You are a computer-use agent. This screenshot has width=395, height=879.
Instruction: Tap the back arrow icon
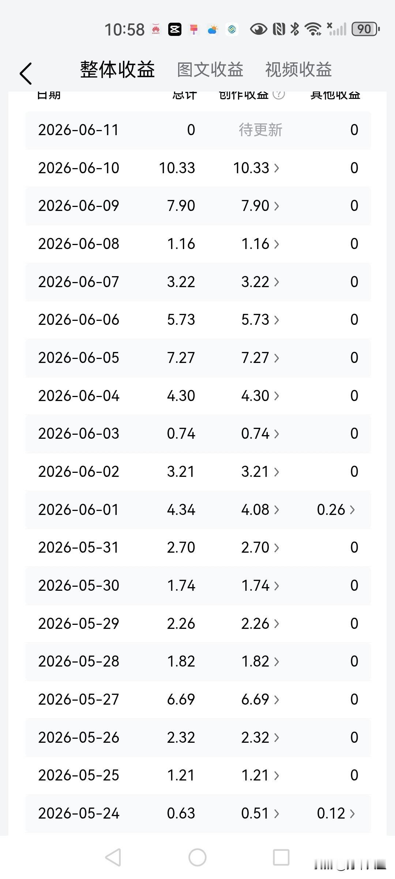(x=26, y=73)
